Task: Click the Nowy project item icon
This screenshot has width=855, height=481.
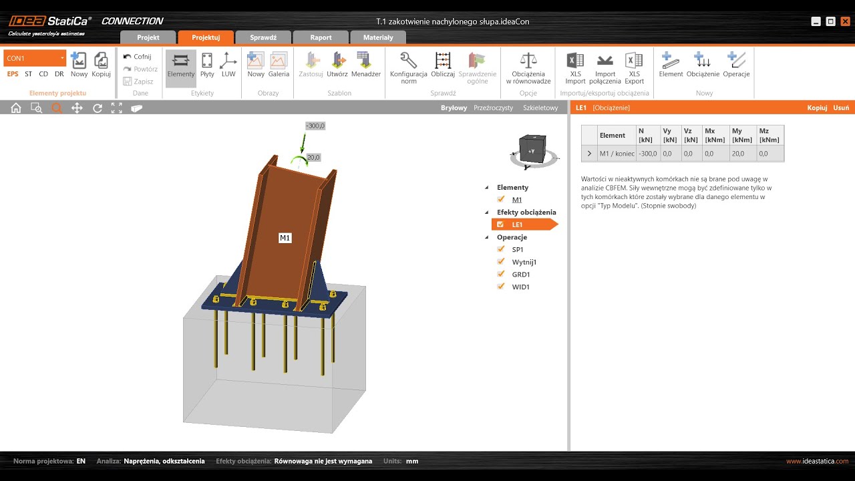Action: coord(79,61)
